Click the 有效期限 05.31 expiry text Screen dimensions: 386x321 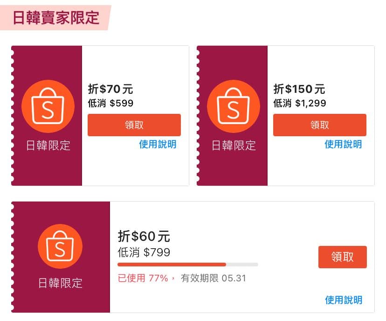[213, 279]
